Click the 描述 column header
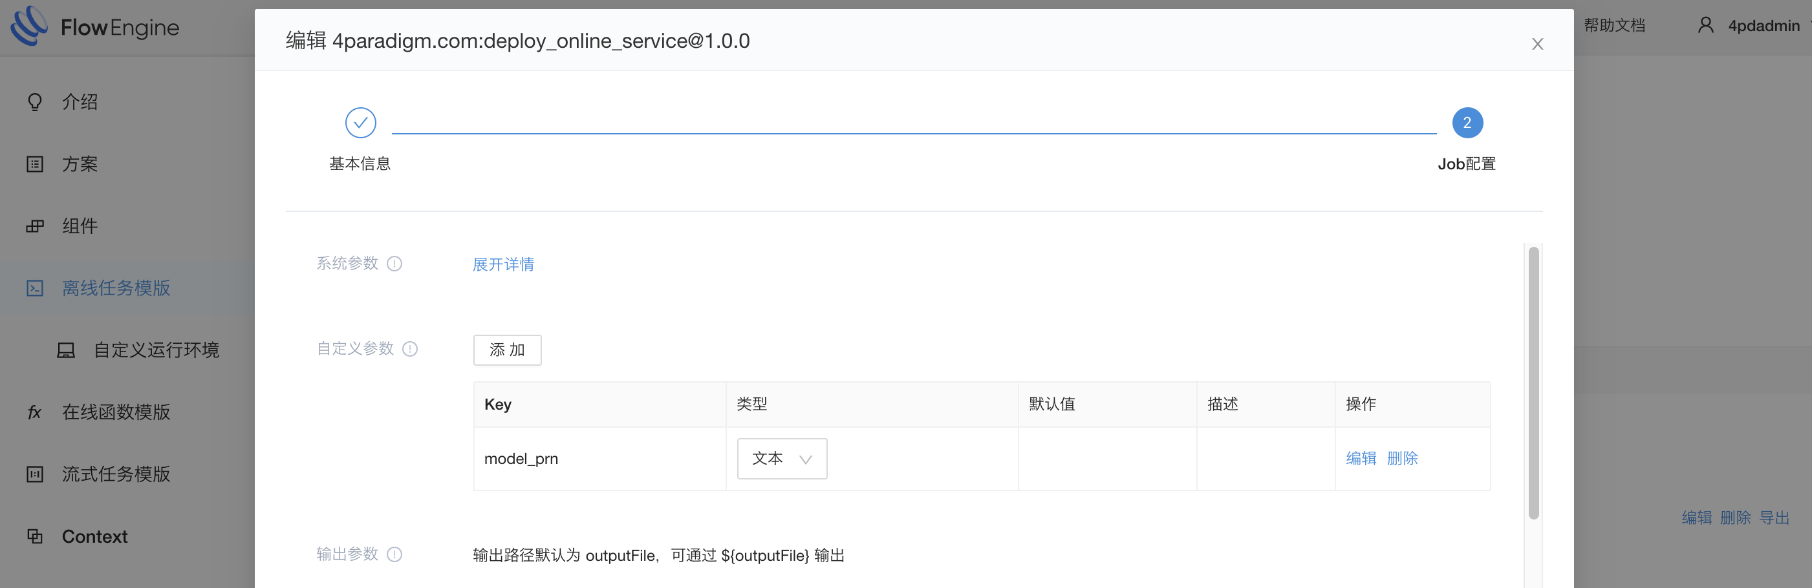Screen dimensions: 1812x588 coord(1266,404)
